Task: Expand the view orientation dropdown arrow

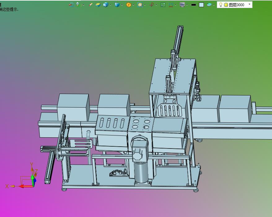Action: [x=122, y=5]
